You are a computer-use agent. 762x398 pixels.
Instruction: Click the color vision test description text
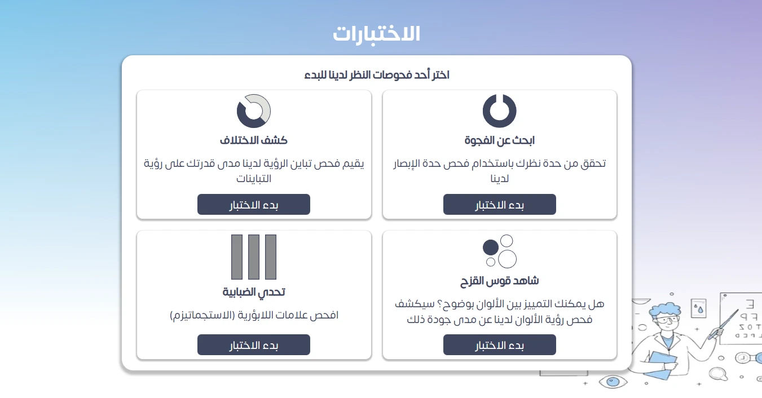tap(500, 312)
